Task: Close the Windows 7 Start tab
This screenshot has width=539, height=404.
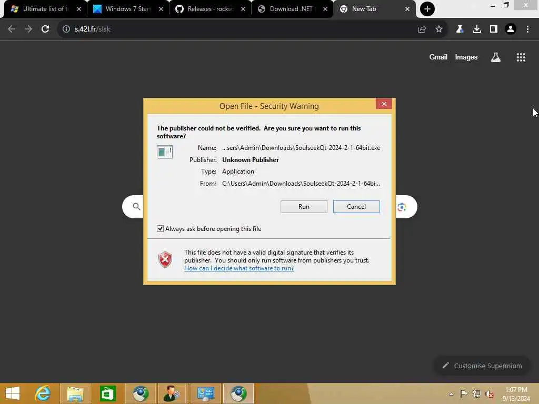Action: coord(161,9)
